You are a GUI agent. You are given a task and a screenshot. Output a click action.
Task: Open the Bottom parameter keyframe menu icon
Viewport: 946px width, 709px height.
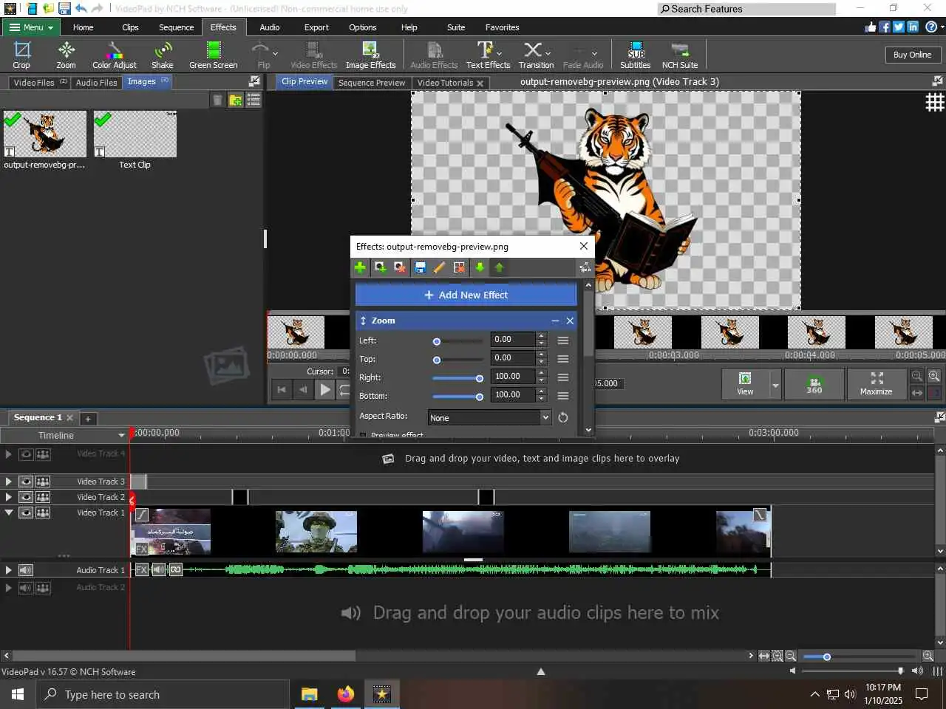[563, 396]
